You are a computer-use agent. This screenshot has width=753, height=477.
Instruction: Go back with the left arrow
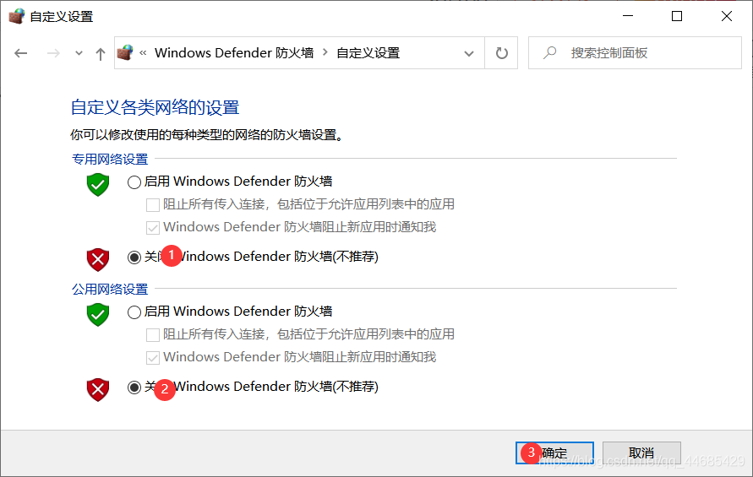tap(20, 53)
